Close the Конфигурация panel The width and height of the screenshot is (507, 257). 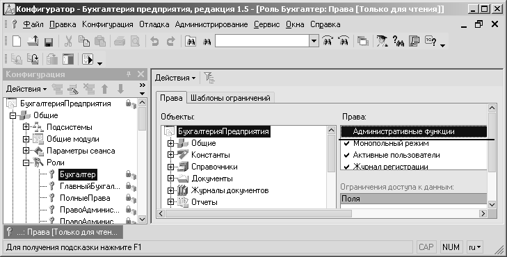pos(140,74)
